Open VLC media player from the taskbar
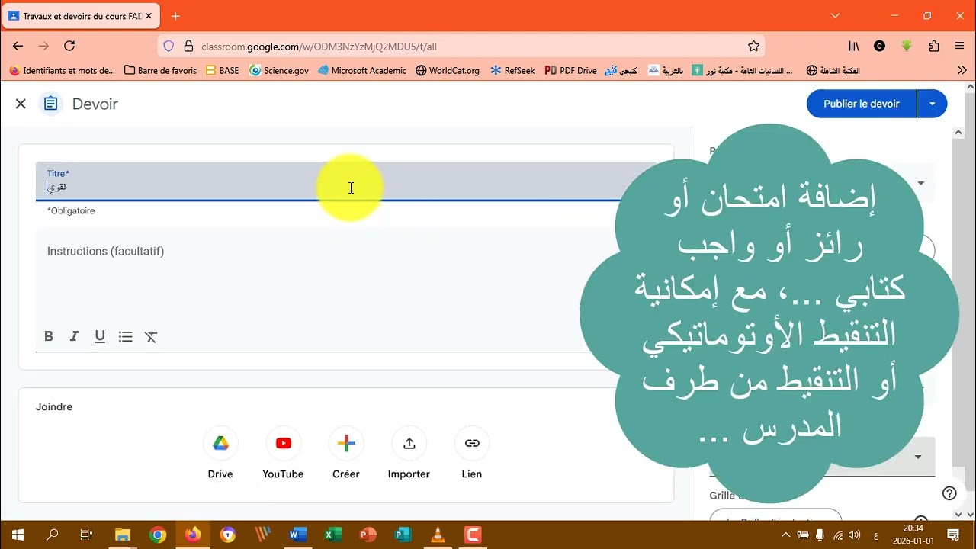 [x=438, y=535]
